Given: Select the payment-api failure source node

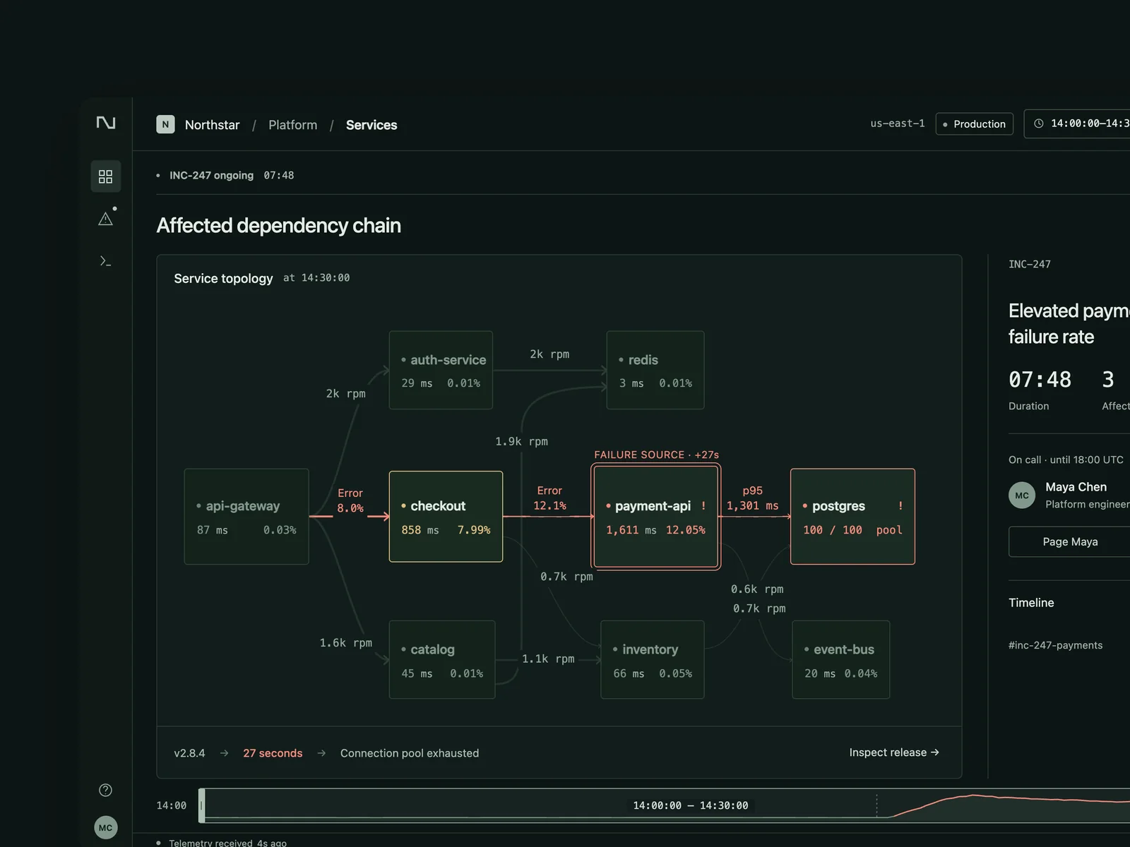Looking at the screenshot, I should (656, 517).
